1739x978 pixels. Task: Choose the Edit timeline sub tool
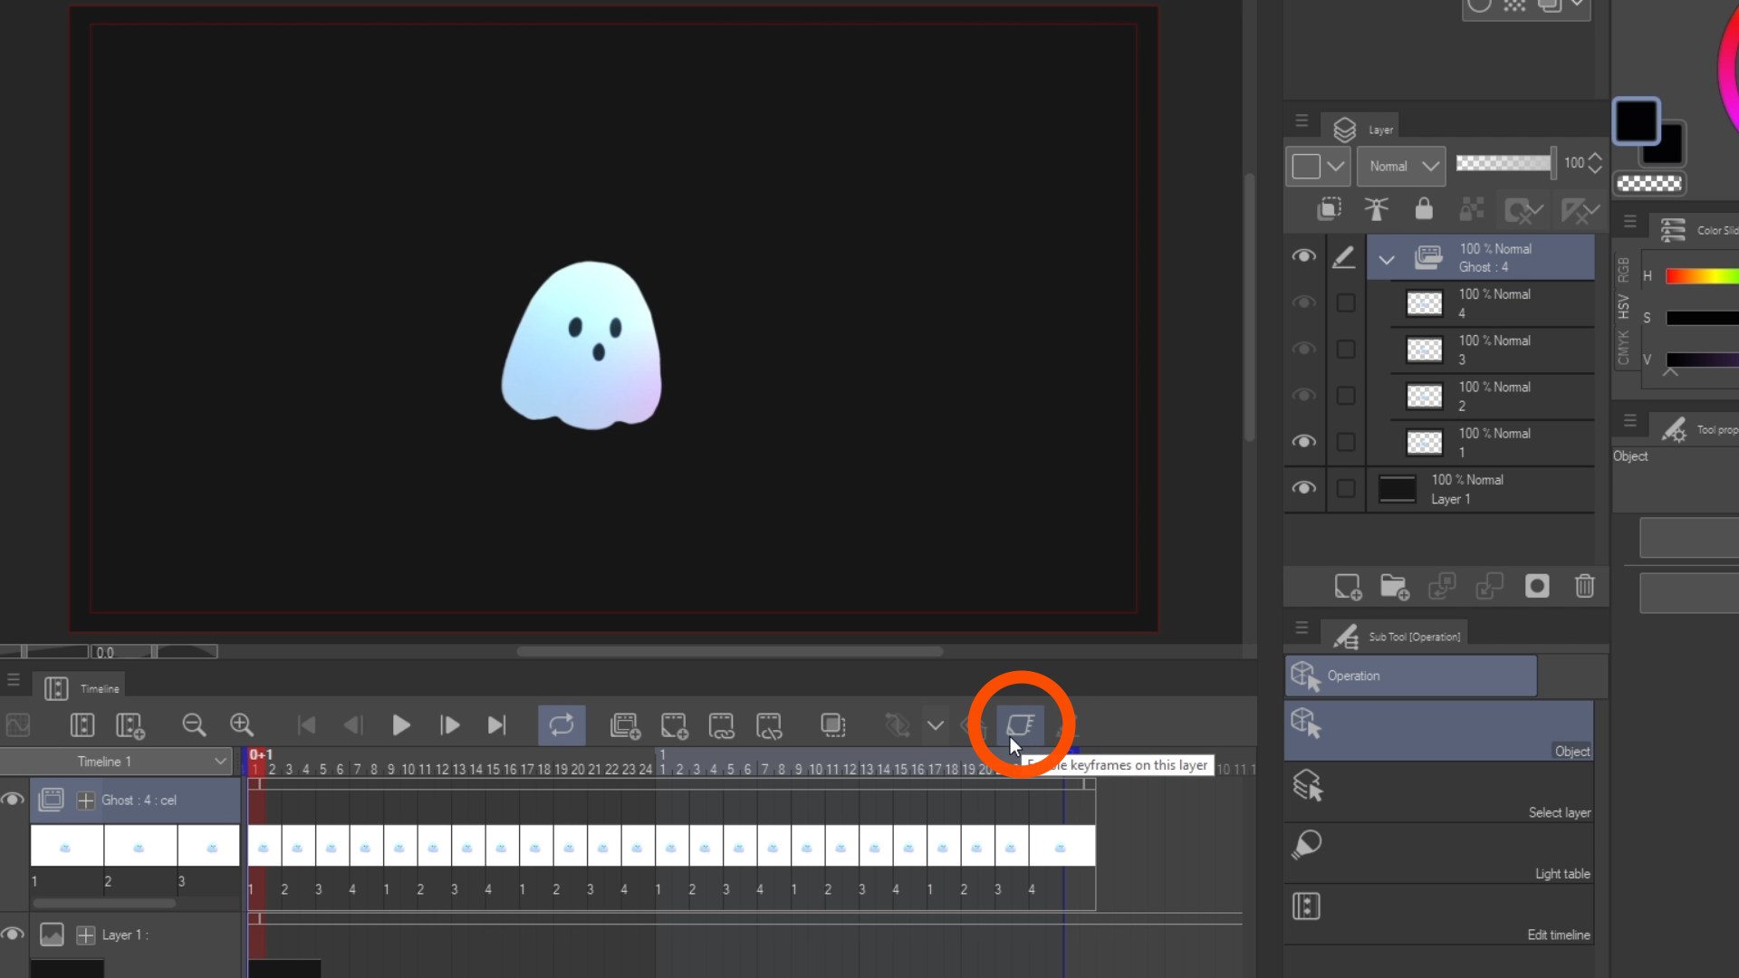pyautogui.click(x=1438, y=915)
